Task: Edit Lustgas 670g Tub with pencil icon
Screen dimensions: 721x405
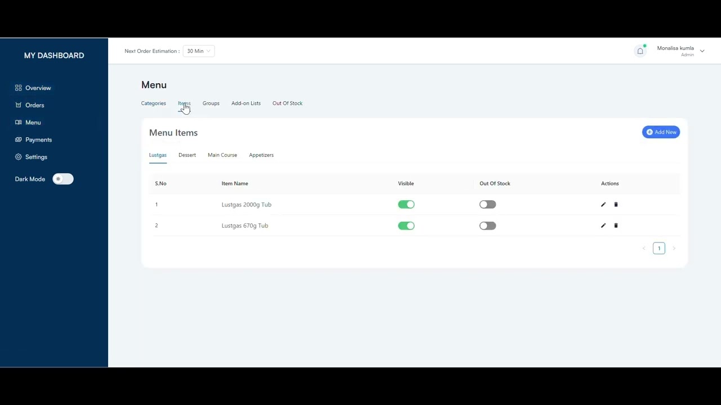Action: click(603, 226)
